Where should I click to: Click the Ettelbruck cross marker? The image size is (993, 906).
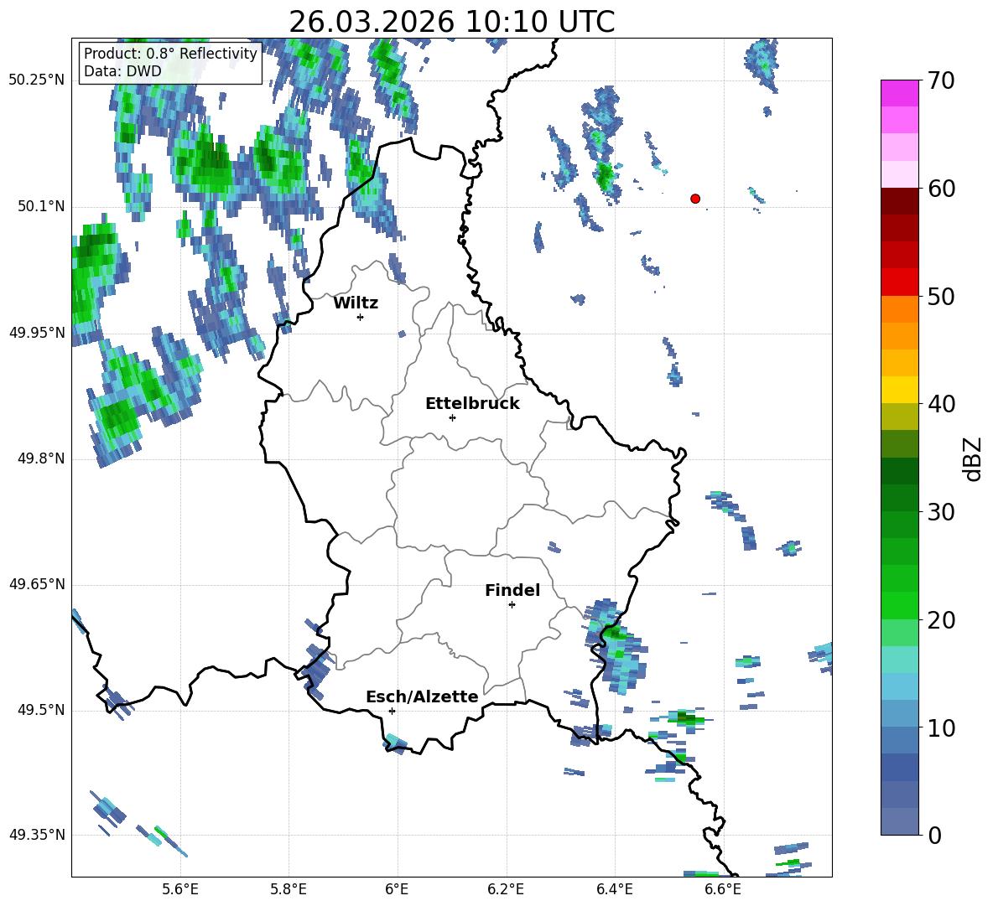click(x=452, y=417)
